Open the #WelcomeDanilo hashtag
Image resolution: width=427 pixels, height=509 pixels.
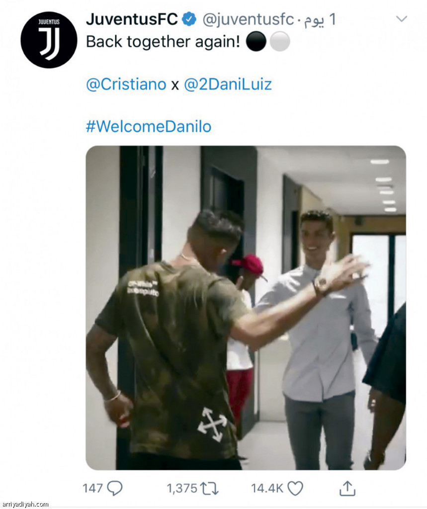coord(149,126)
